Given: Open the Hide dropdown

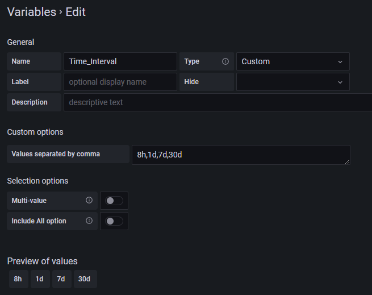Looking at the screenshot, I should pos(293,82).
